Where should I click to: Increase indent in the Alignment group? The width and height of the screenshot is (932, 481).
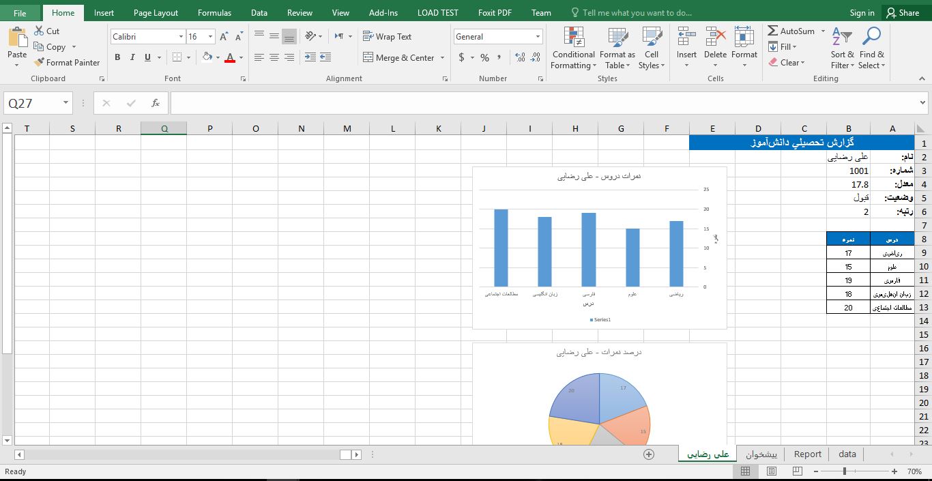325,57
